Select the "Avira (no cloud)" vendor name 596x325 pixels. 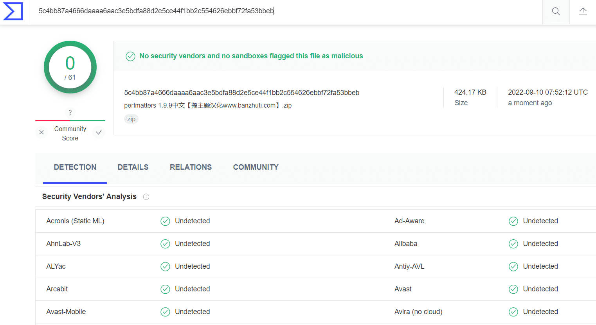418,312
